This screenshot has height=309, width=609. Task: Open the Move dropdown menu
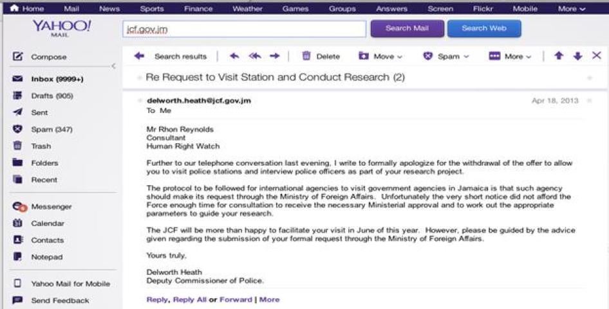tap(380, 57)
